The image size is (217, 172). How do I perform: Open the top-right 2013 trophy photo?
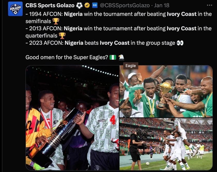pyautogui.click(x=167, y=91)
